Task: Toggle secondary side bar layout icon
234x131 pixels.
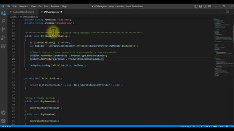Action: pos(205,6)
